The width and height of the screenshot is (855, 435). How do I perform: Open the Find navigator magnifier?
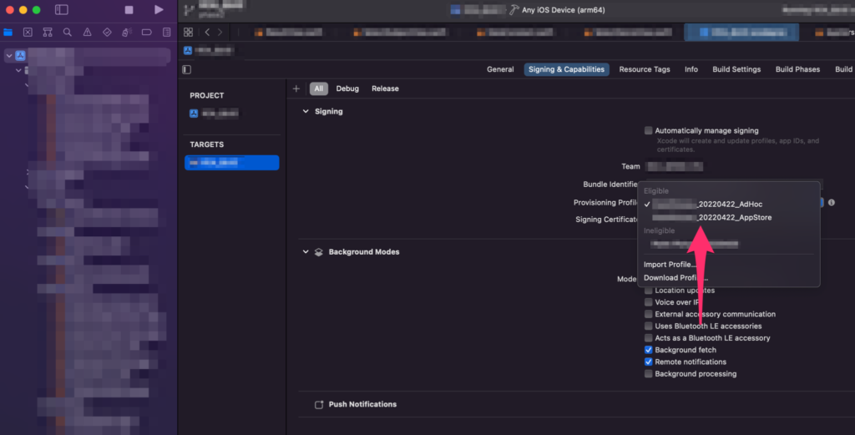[x=67, y=33]
